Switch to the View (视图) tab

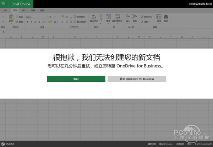(x=42, y=10)
